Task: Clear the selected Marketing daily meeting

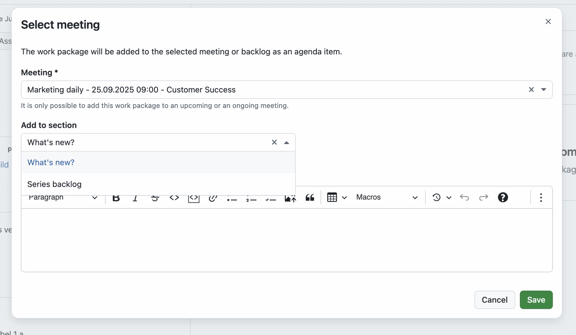Action: point(531,90)
